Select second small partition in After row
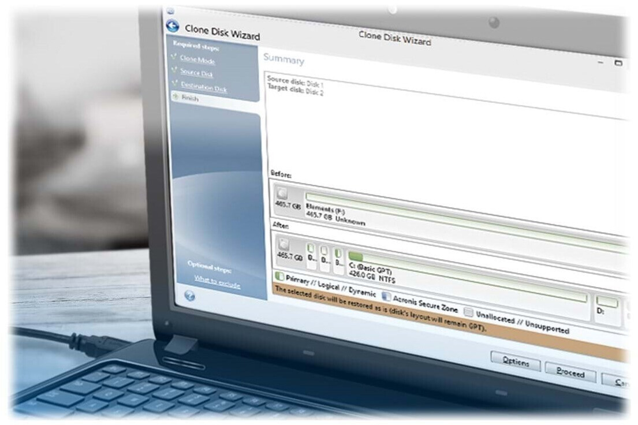Image resolution: width=638 pixels, height=425 pixels. click(325, 257)
